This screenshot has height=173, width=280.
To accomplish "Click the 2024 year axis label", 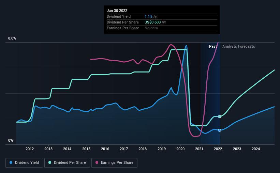I will click(x=256, y=149).
